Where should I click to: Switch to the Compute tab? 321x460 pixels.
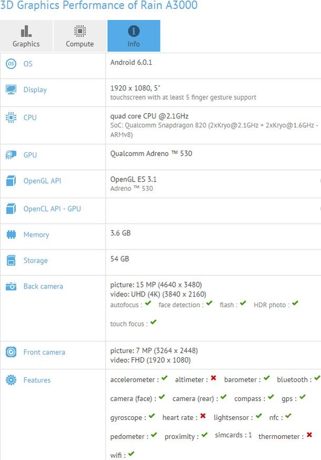80,36
